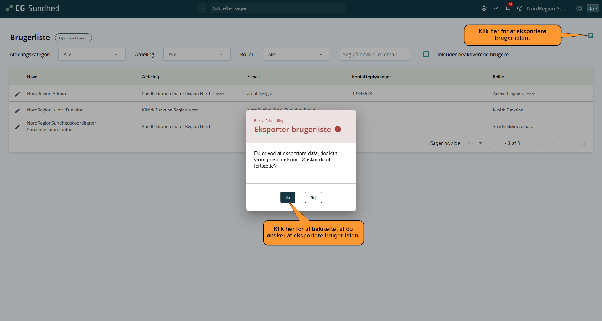Open the da language selector
Image resolution: width=602 pixels, height=321 pixels.
point(593,8)
